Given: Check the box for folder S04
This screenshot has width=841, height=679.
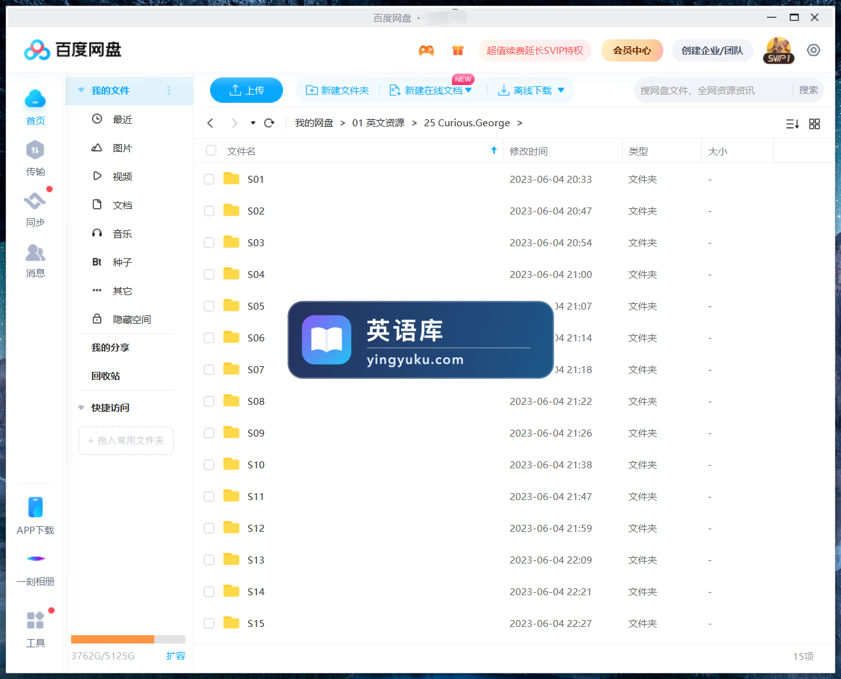Looking at the screenshot, I should (x=209, y=275).
